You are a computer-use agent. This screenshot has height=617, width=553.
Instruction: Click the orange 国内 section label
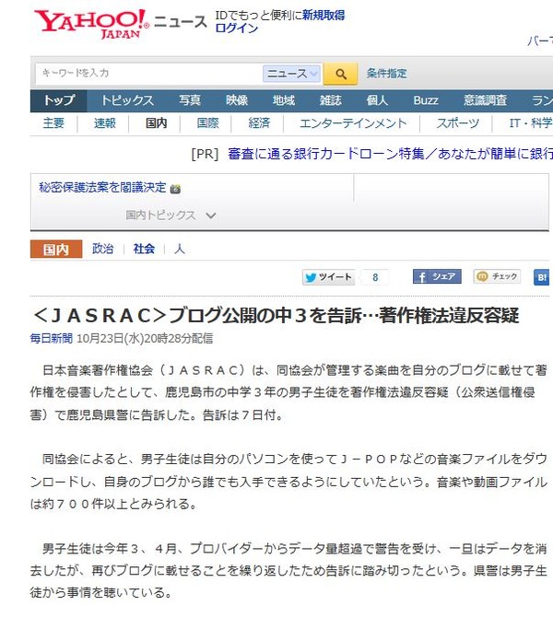point(56,249)
